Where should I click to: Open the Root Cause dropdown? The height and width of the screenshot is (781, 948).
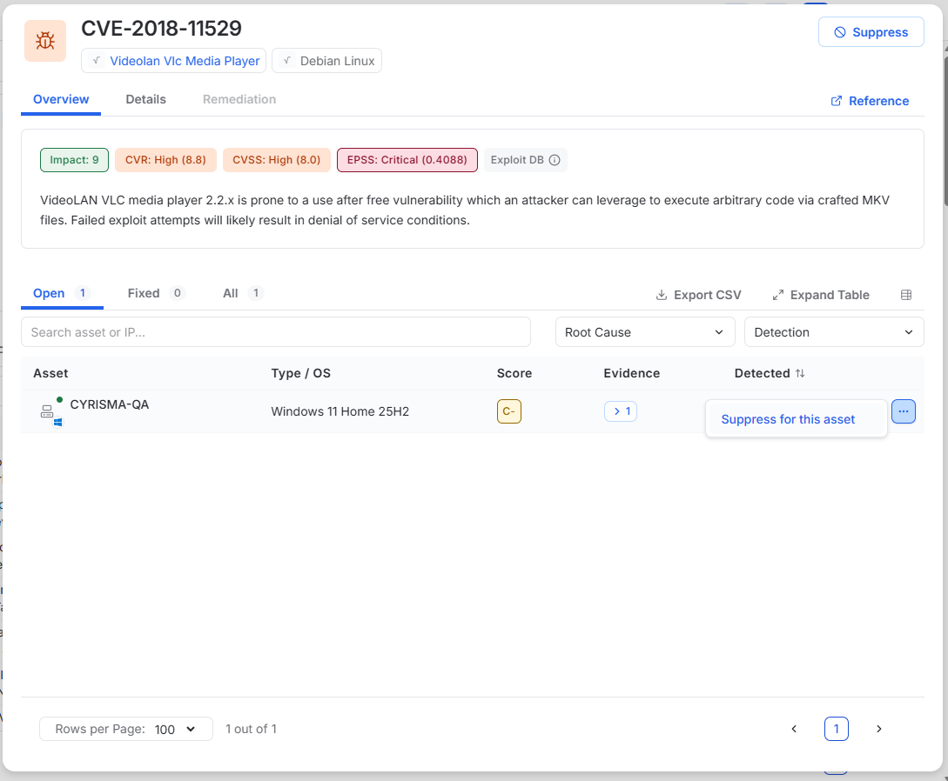click(x=645, y=332)
